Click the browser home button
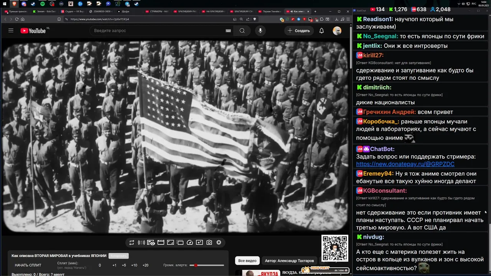 (23, 19)
